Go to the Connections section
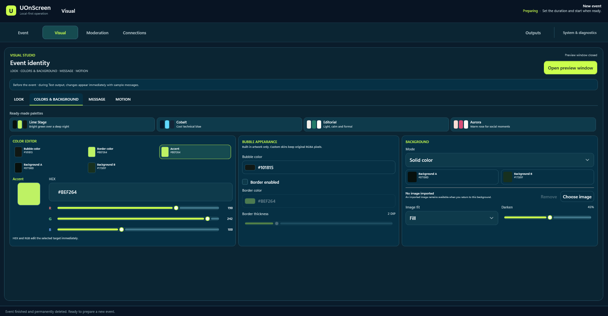The image size is (608, 316). click(135, 33)
